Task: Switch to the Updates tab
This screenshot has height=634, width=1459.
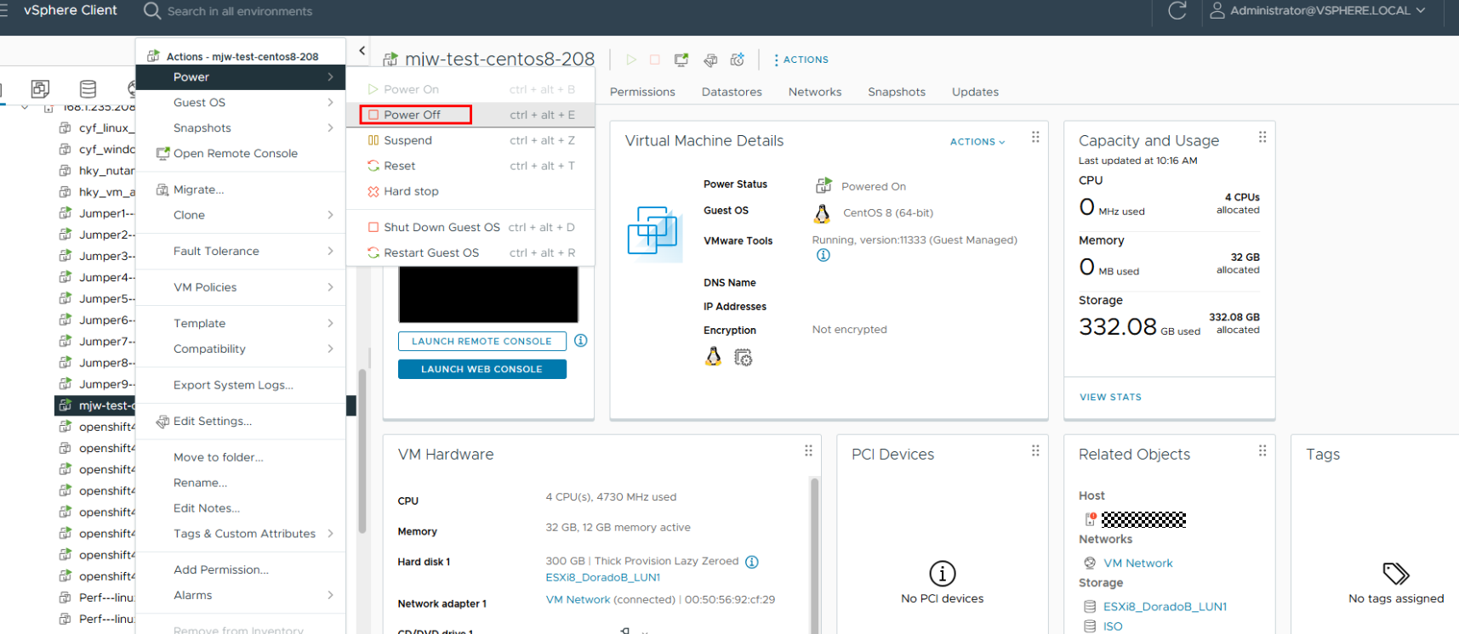Action: 975,92
